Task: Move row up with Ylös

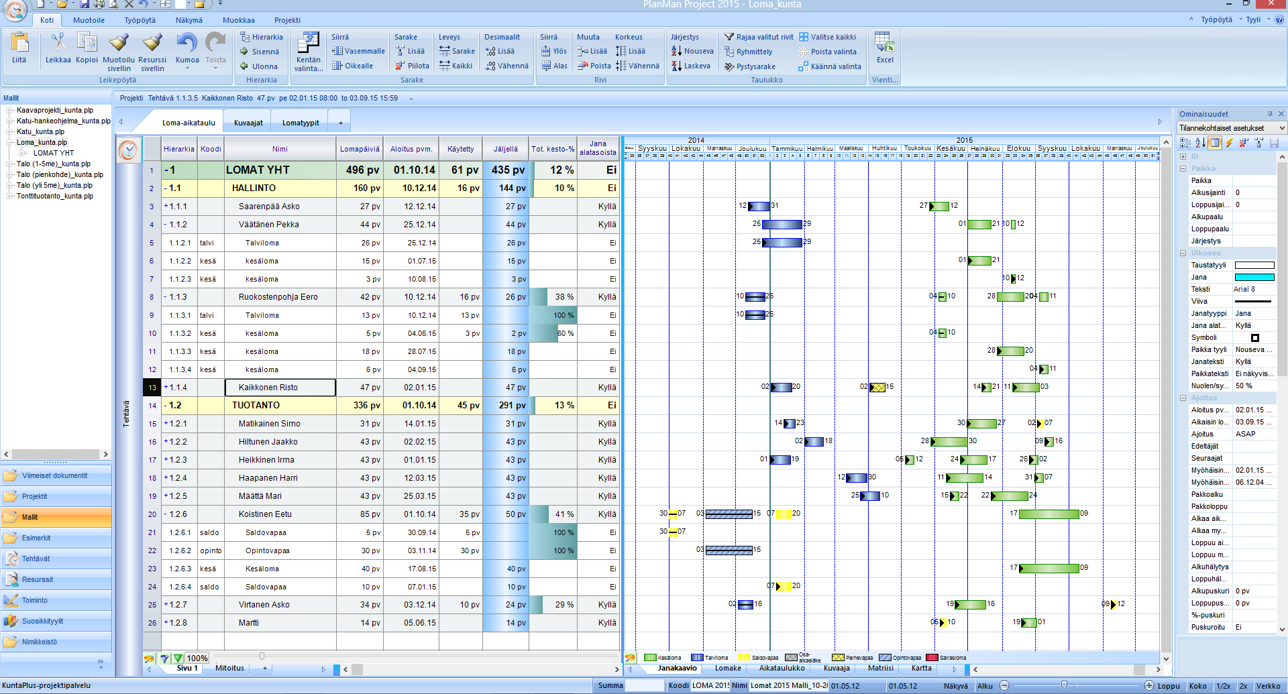Action: (x=554, y=51)
